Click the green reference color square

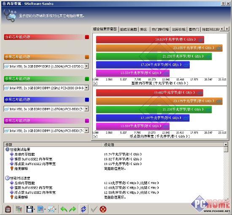point(87,79)
